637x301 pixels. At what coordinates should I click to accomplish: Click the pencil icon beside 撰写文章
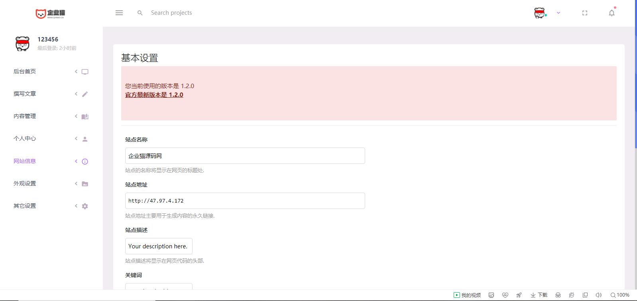(85, 94)
